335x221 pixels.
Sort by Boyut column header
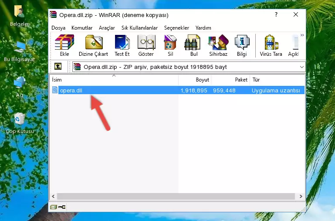(x=195, y=80)
